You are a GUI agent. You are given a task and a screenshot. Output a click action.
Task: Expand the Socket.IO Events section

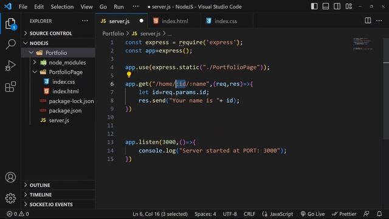(58, 204)
